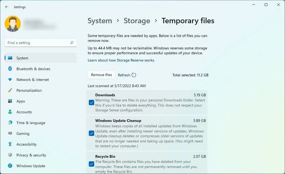Click the Windows Update sync icon
The image size is (285, 174).
point(10,166)
